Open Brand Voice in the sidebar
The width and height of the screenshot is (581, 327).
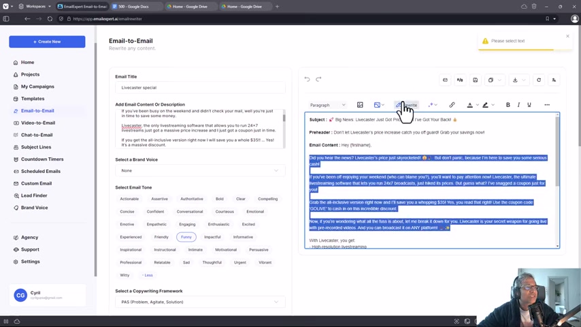(x=35, y=208)
